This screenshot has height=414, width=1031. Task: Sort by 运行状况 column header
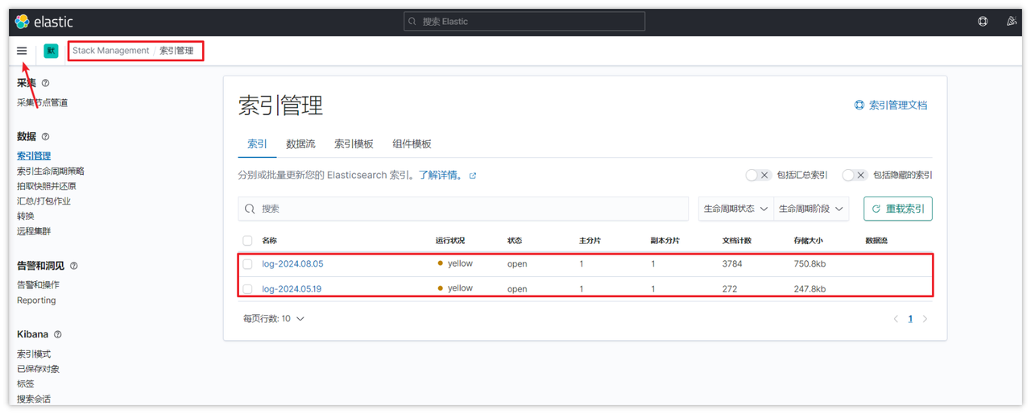[x=450, y=241]
